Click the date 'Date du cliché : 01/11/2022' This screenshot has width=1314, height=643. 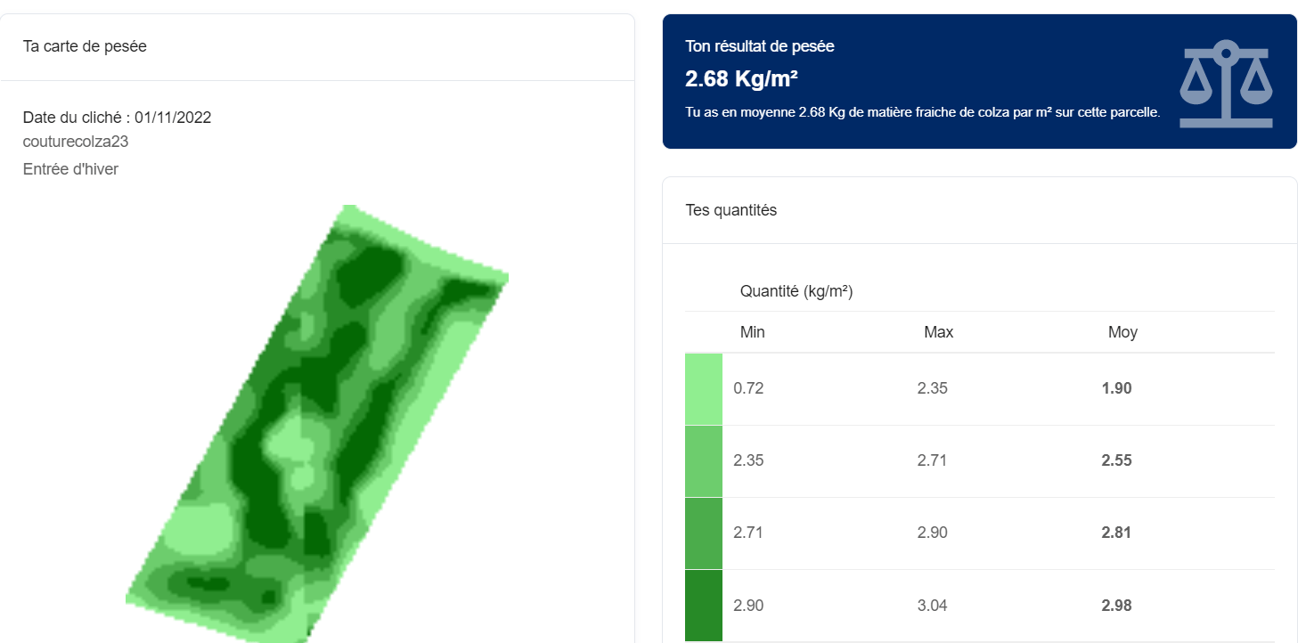pyautogui.click(x=117, y=118)
